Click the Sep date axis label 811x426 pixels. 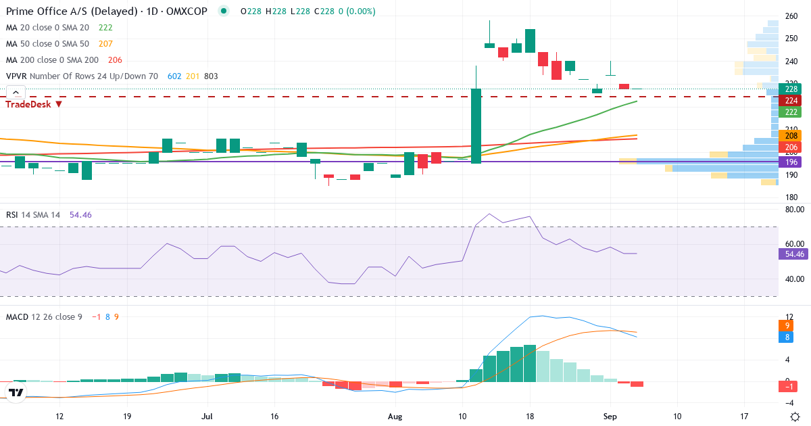(610, 417)
